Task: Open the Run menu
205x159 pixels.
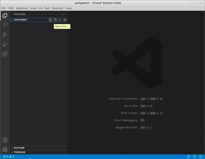Action: (x=47, y=8)
